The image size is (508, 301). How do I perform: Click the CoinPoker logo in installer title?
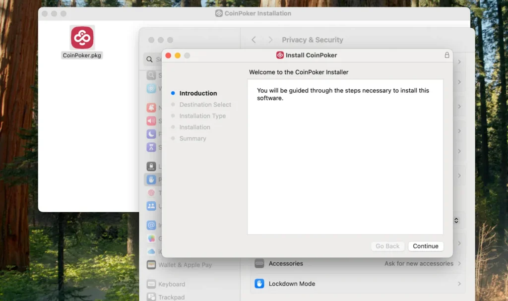[280, 55]
